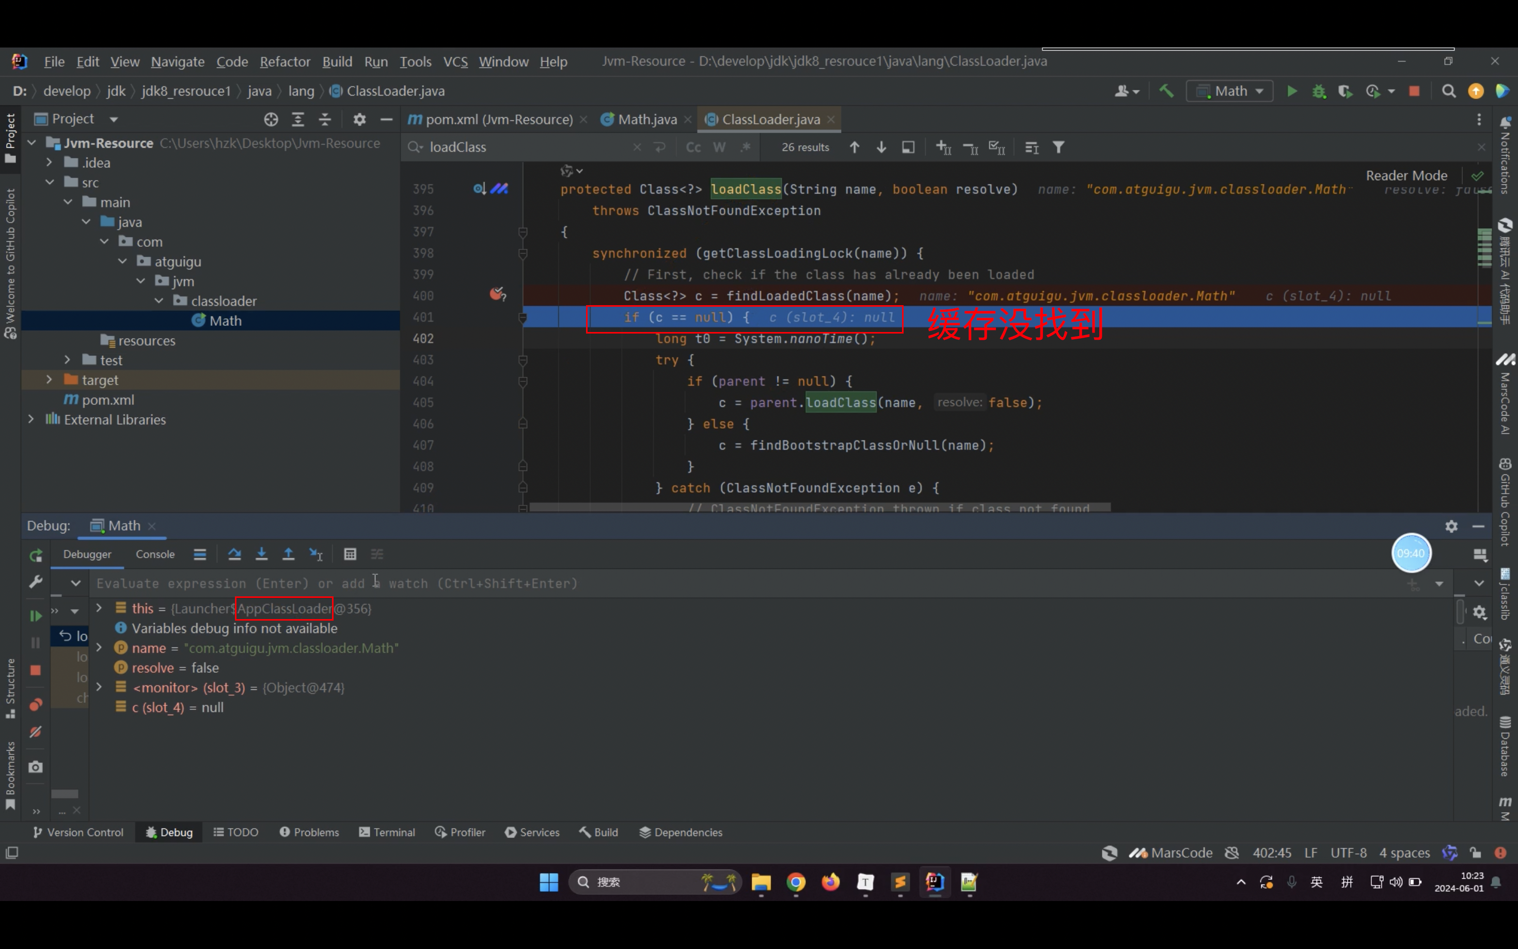Open the Navigate menu
The image size is (1518, 949).
178,61
